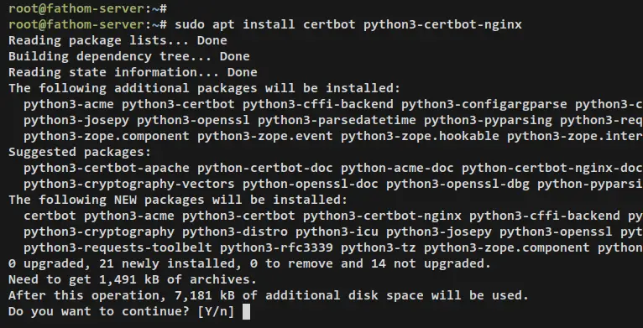Click 'Do you want to continue?' prompt text
643x328 pixels.
pyautogui.click(x=99, y=311)
